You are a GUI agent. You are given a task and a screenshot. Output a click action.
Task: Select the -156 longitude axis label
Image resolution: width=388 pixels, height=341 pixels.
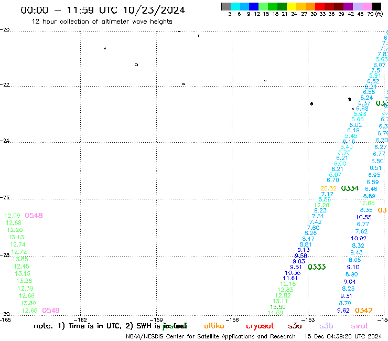coord(233,319)
